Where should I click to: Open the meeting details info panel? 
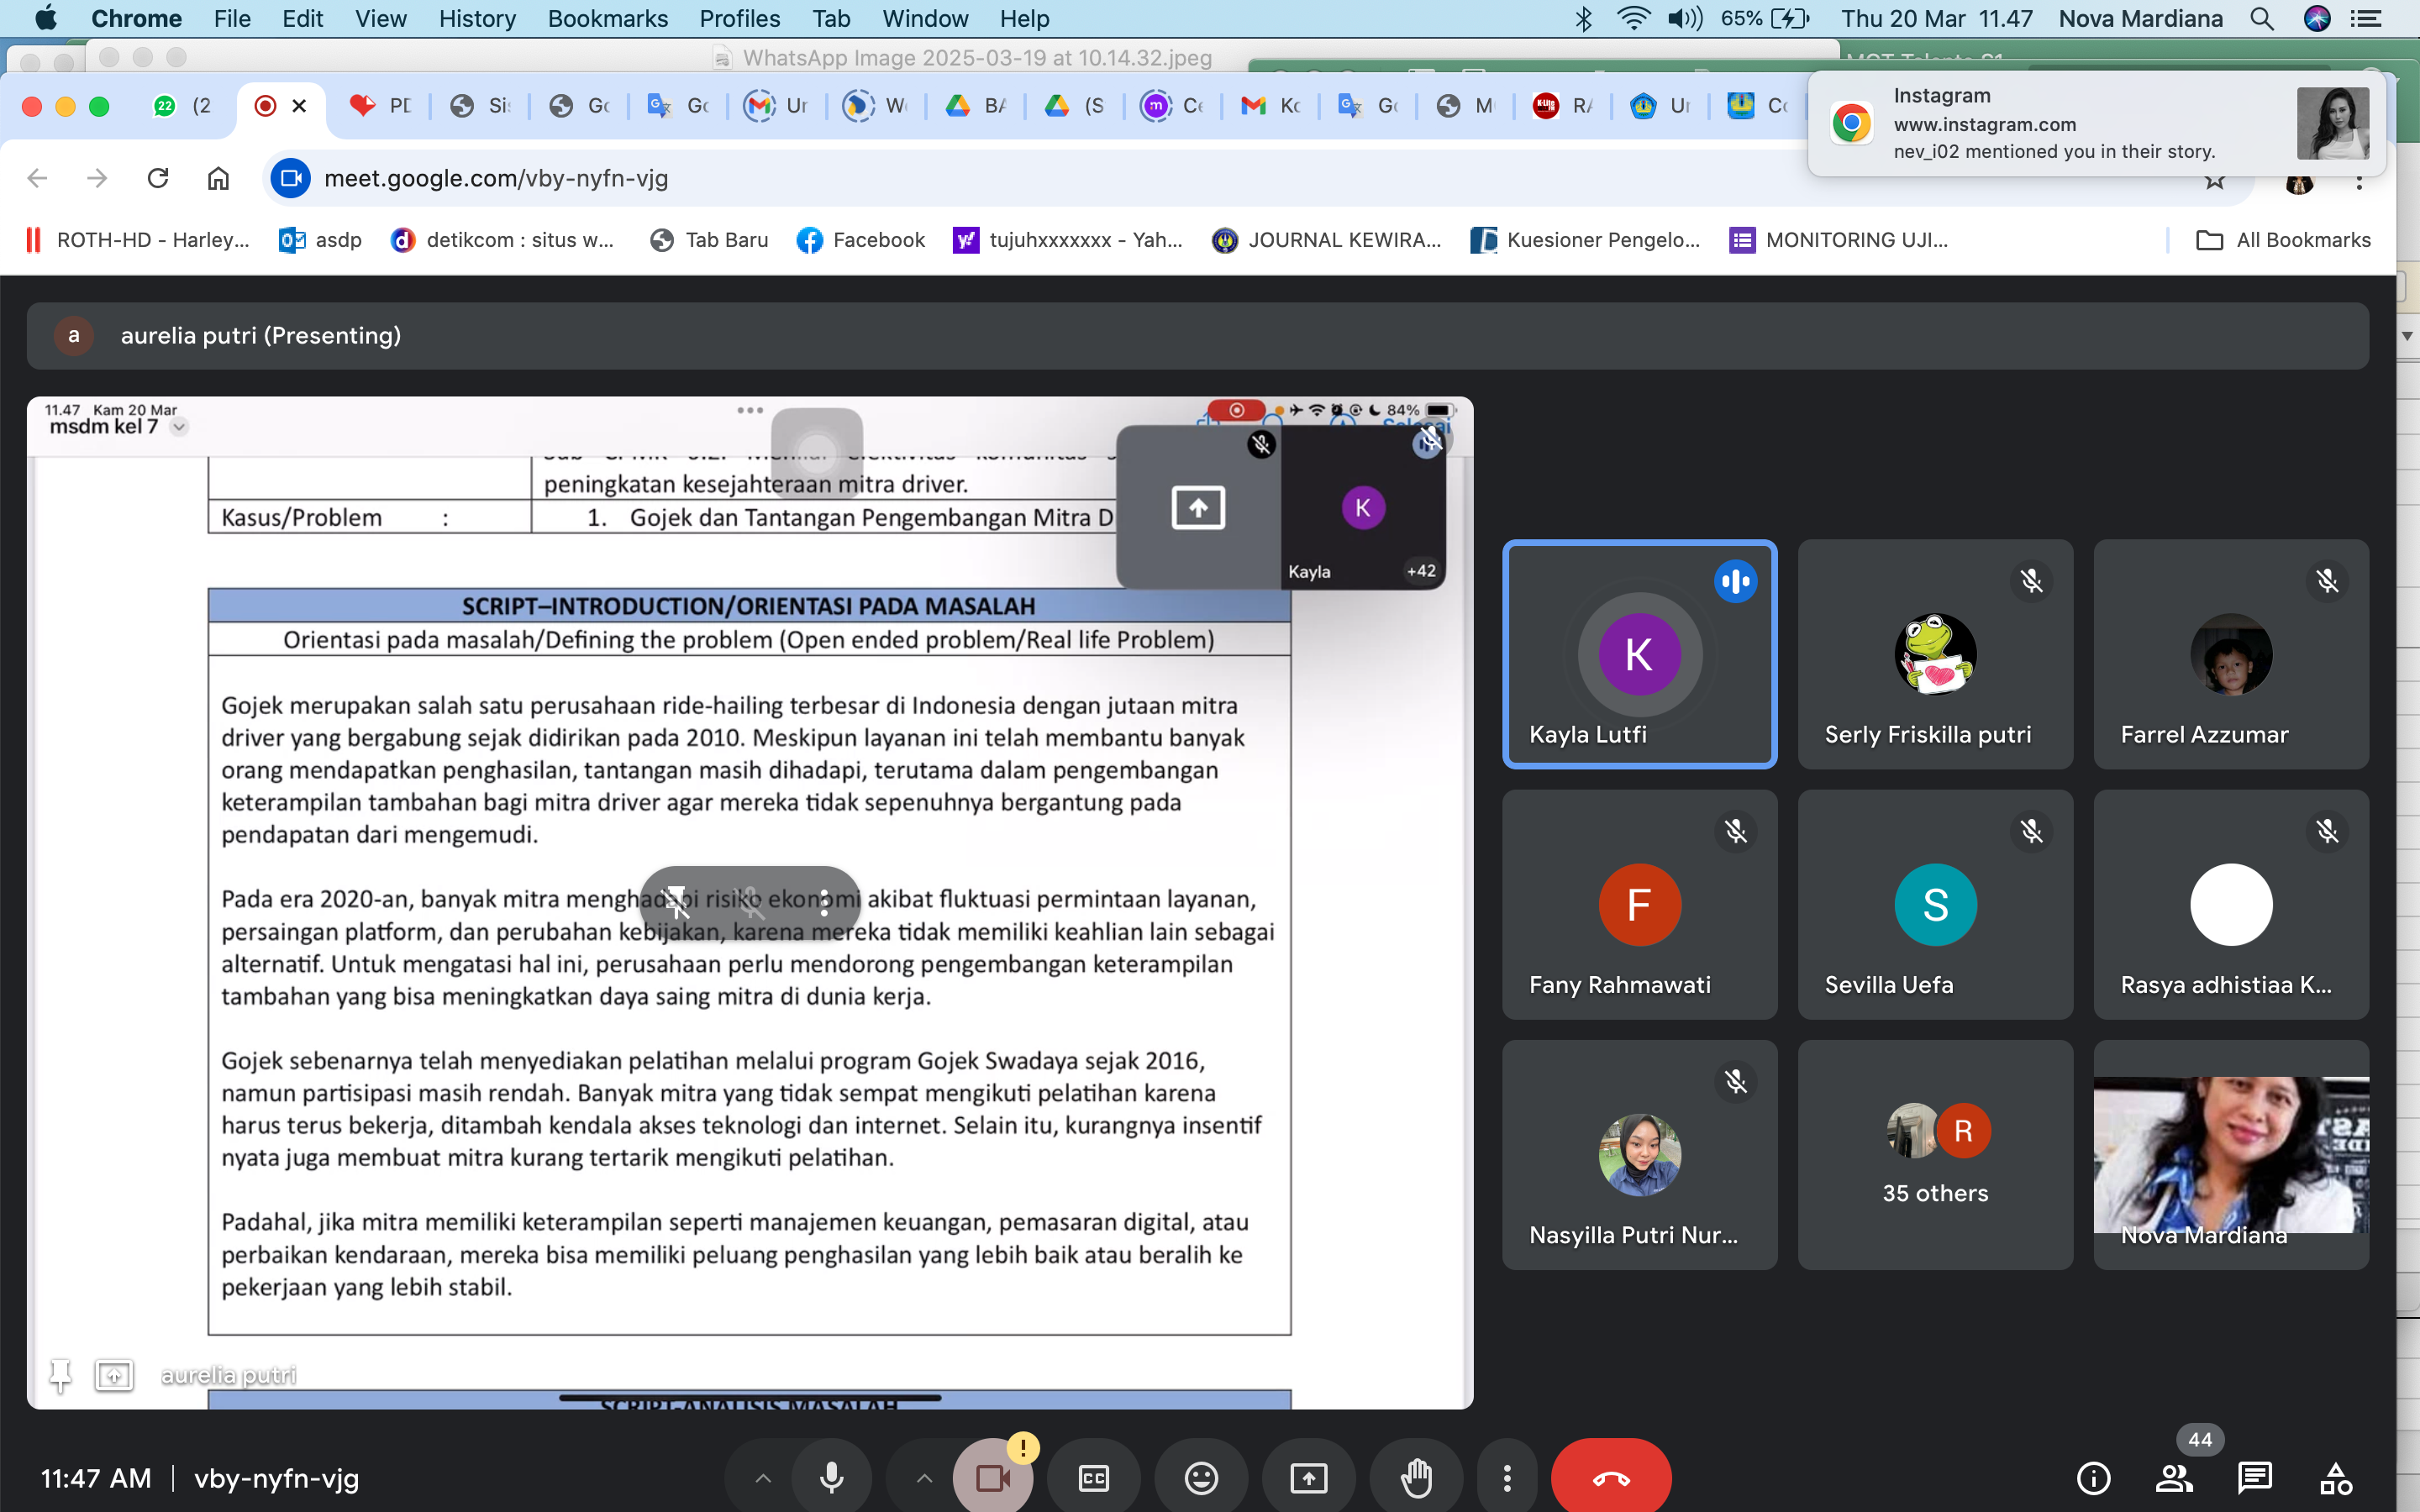tap(2092, 1477)
